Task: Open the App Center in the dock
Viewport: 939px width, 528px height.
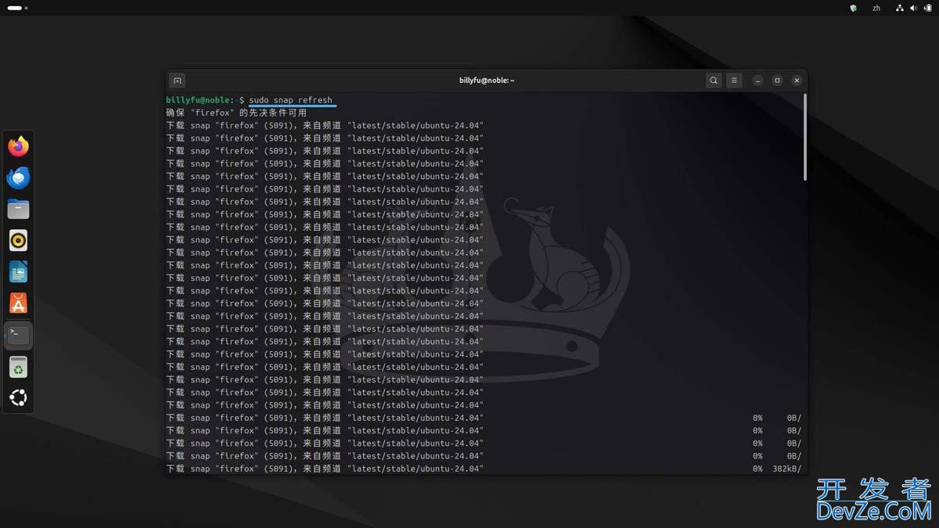Action: point(18,303)
